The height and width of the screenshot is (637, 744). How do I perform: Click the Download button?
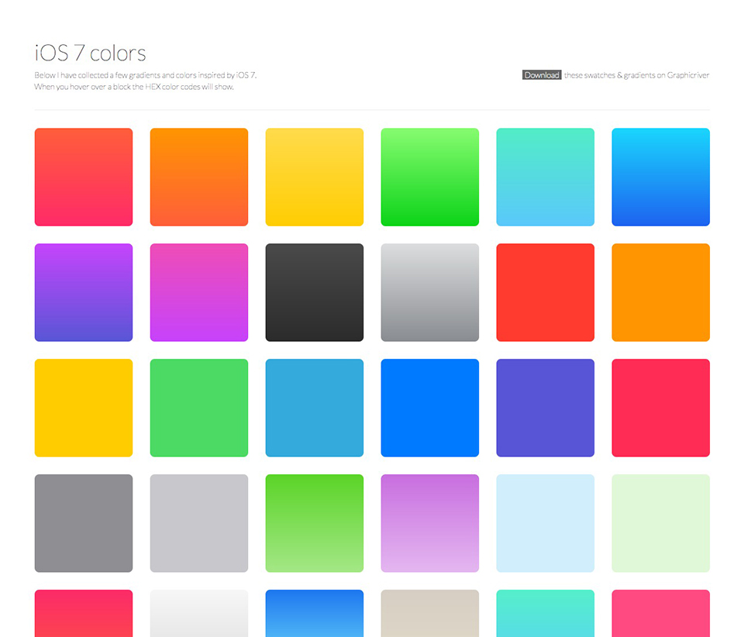tap(541, 75)
